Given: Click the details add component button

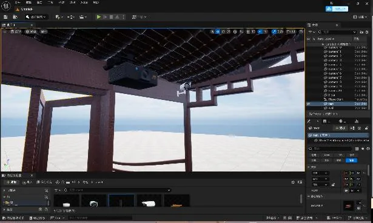Looking at the screenshot, I should [340, 128].
